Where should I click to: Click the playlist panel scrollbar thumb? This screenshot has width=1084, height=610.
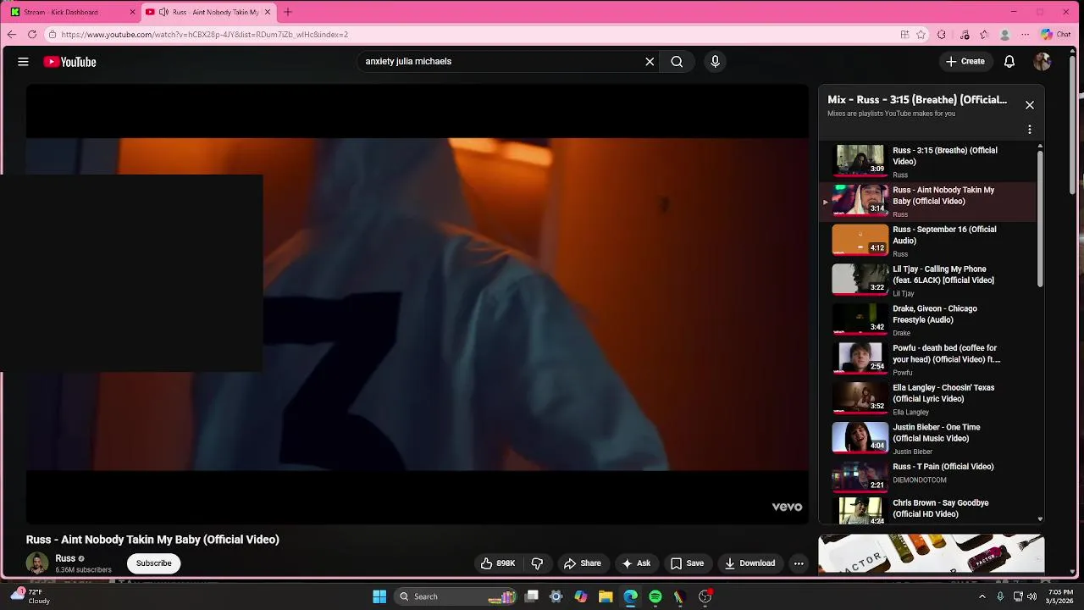pyautogui.click(x=1040, y=219)
